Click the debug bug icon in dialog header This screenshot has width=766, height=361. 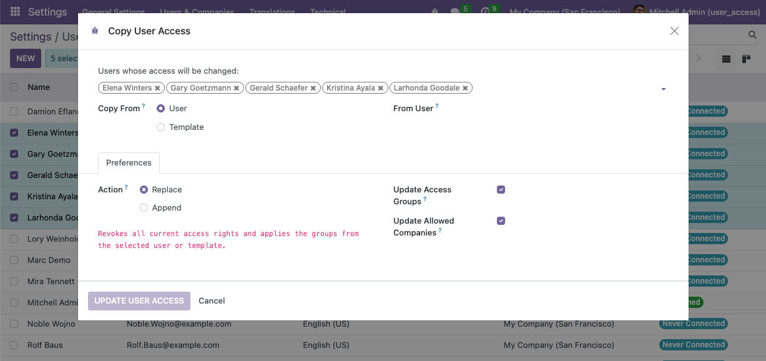click(95, 30)
